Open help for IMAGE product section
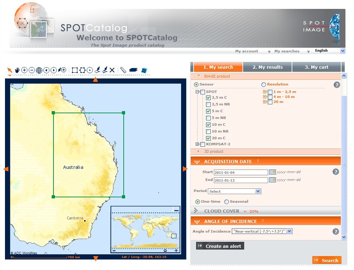Viewport: 354px width, 270px height. [337, 85]
